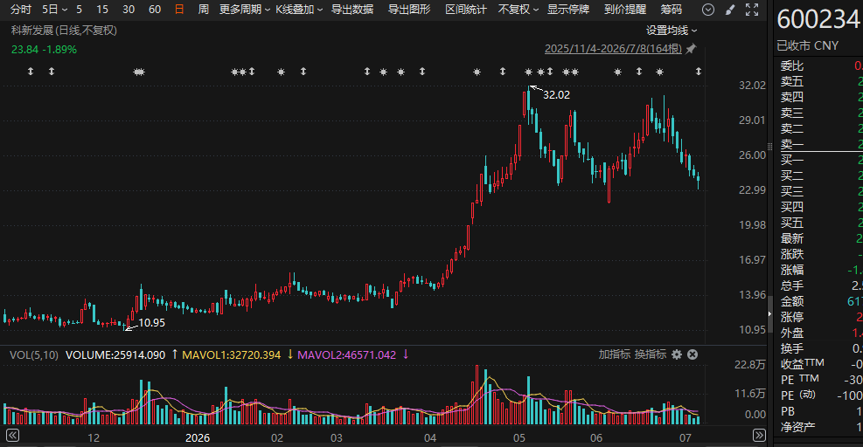Click the stock code 600234

818,20
